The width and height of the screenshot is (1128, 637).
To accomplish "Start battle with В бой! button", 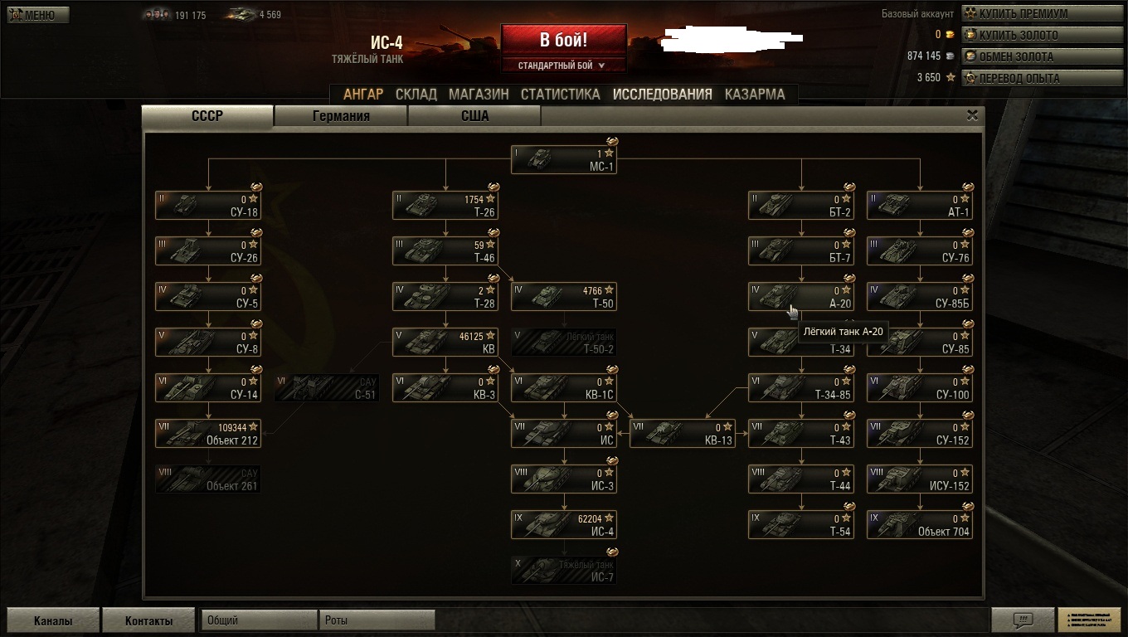I will pos(563,40).
